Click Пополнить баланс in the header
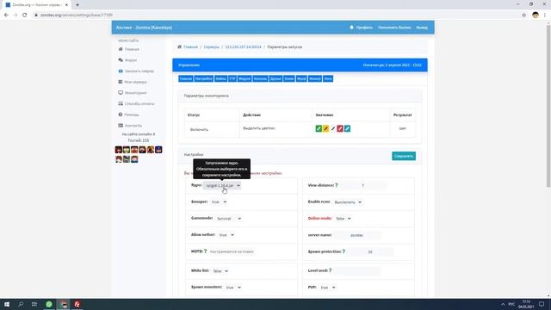This screenshot has width=551, height=310. [x=394, y=28]
